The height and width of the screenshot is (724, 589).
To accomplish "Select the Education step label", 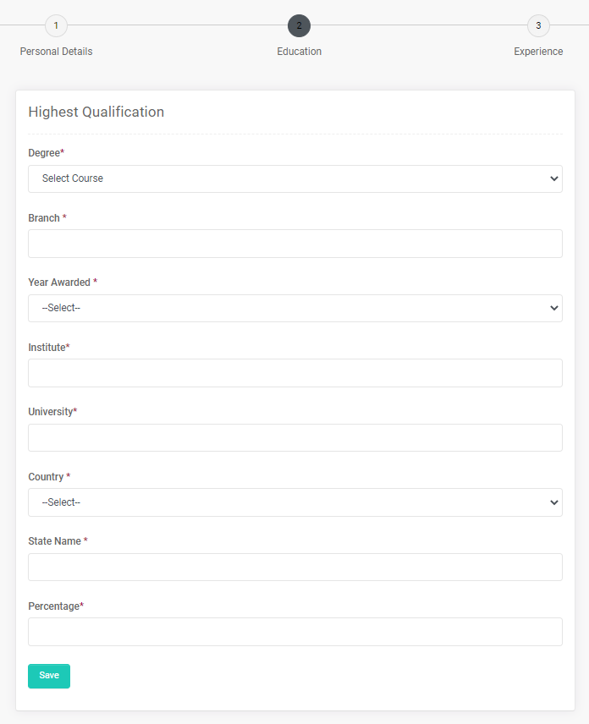I will pos(299,52).
